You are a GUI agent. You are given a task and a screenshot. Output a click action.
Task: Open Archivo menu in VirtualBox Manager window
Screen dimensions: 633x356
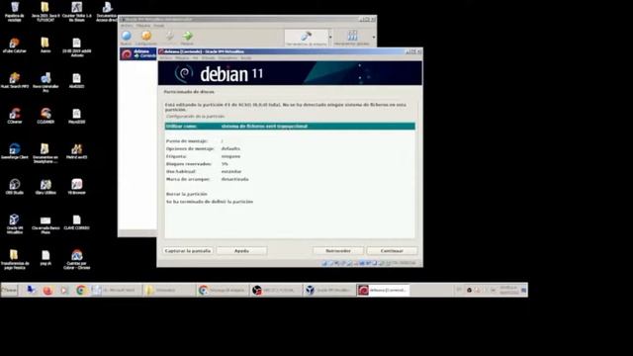coord(127,26)
